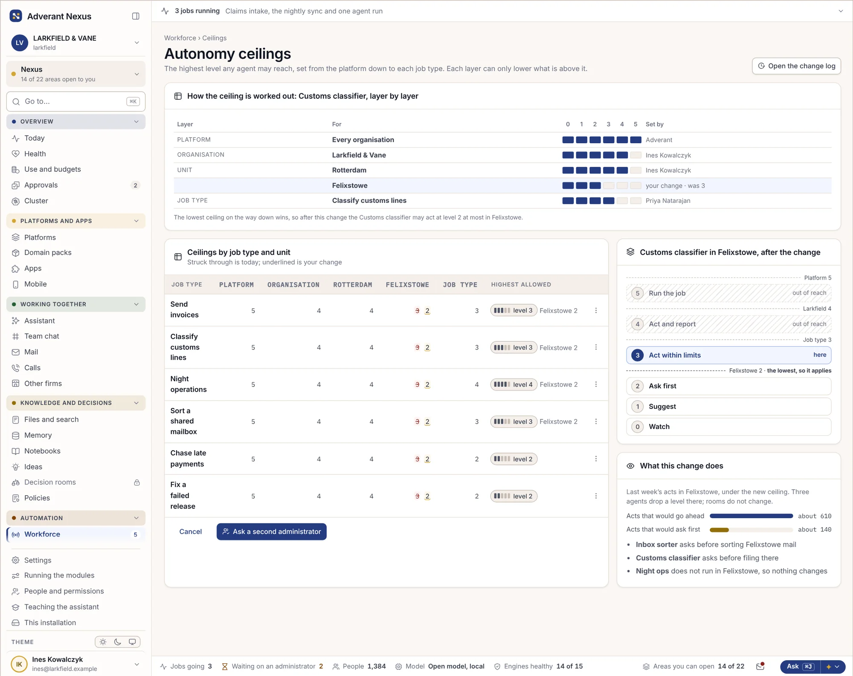
Task: Collapse the sidebar with the panel icon
Action: click(x=136, y=16)
